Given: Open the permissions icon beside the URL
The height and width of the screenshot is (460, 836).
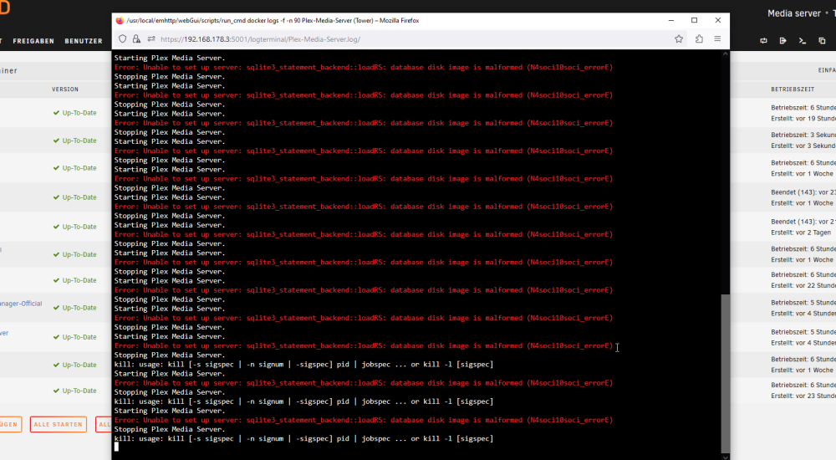Looking at the screenshot, I should coord(151,39).
